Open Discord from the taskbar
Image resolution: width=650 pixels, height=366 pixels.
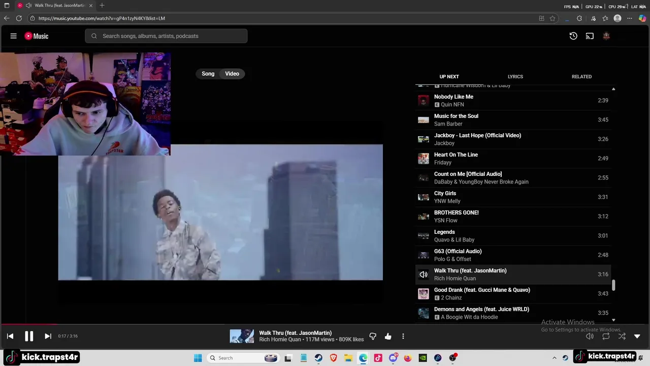pos(393,358)
